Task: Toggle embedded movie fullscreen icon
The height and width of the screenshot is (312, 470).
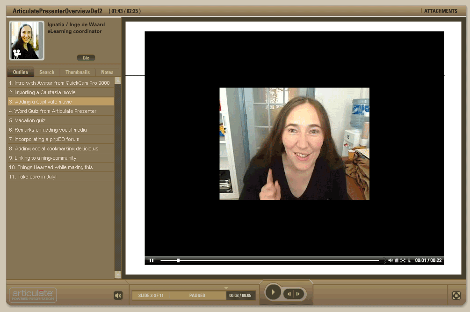Action: coord(403,260)
